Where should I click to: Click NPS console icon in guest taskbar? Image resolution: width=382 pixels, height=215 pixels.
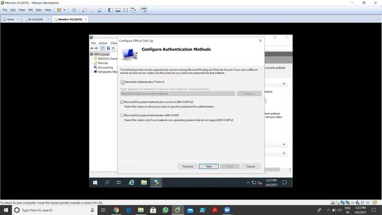[156, 182]
